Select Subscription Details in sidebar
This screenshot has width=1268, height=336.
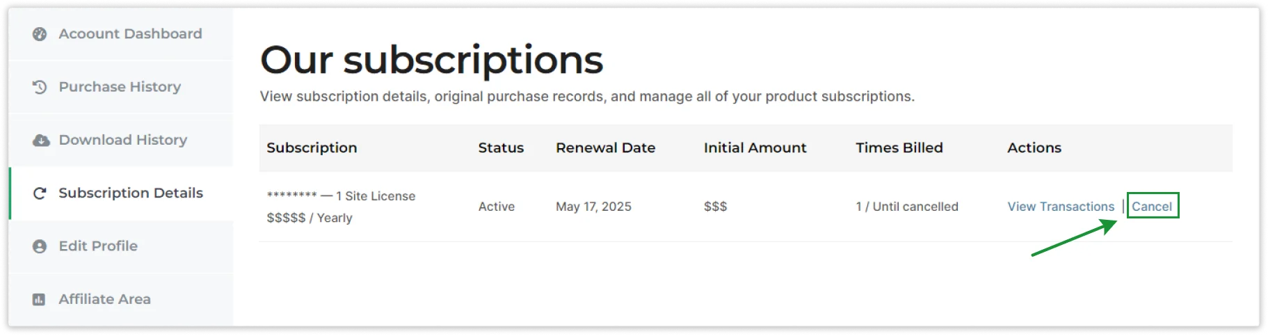click(x=131, y=193)
